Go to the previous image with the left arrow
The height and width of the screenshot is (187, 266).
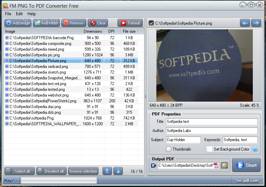[x=245, y=23]
